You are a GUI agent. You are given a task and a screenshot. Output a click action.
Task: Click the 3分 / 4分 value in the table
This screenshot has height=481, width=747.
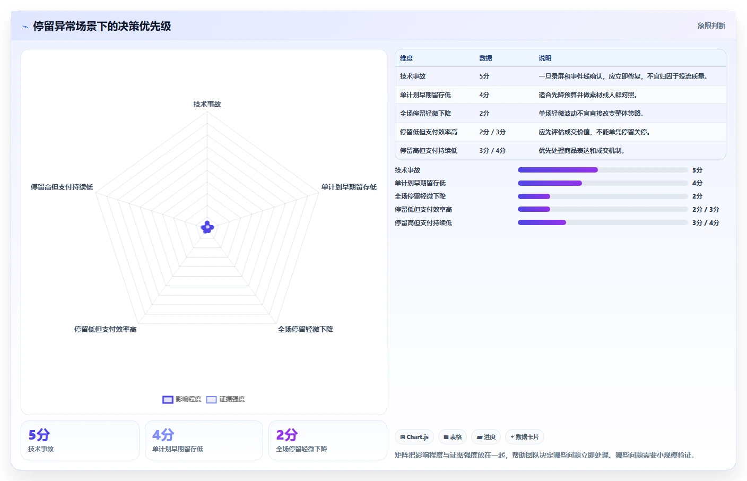[x=492, y=151]
